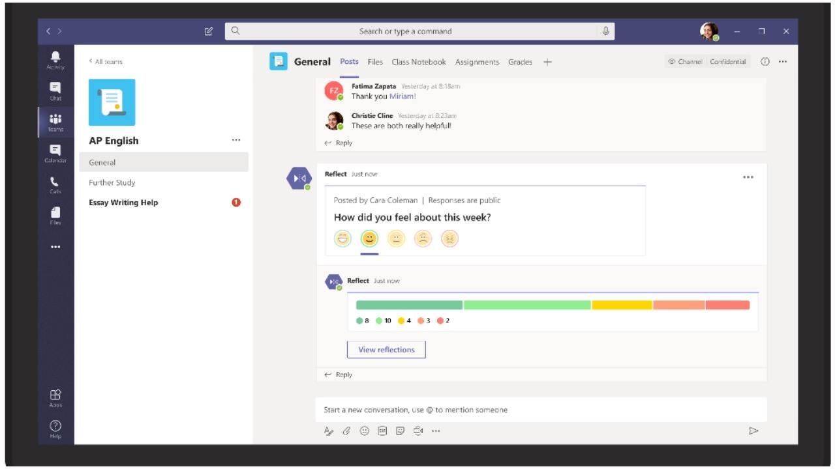This screenshot has height=469, width=835.
Task: Attach a file with paperclip icon
Action: coord(347,431)
